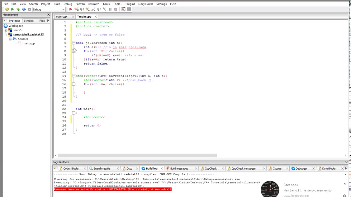The height and width of the screenshot is (197, 351).
Task: Click debugger Next instruction icon
Action: pyautogui.click(x=99, y=9)
